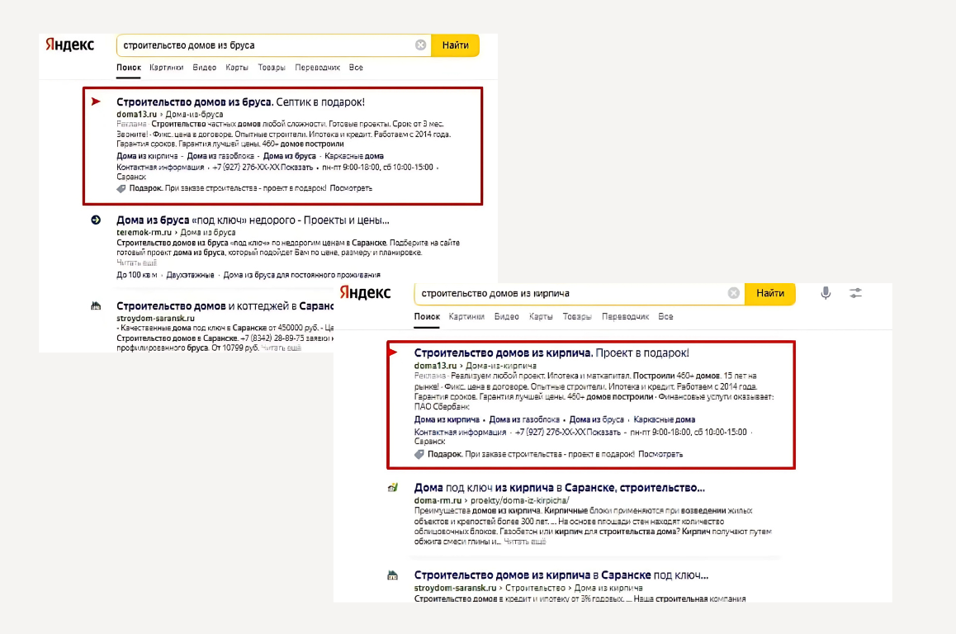Click doma13.ru domain in бруса ad
The image size is (956, 634).
click(136, 114)
